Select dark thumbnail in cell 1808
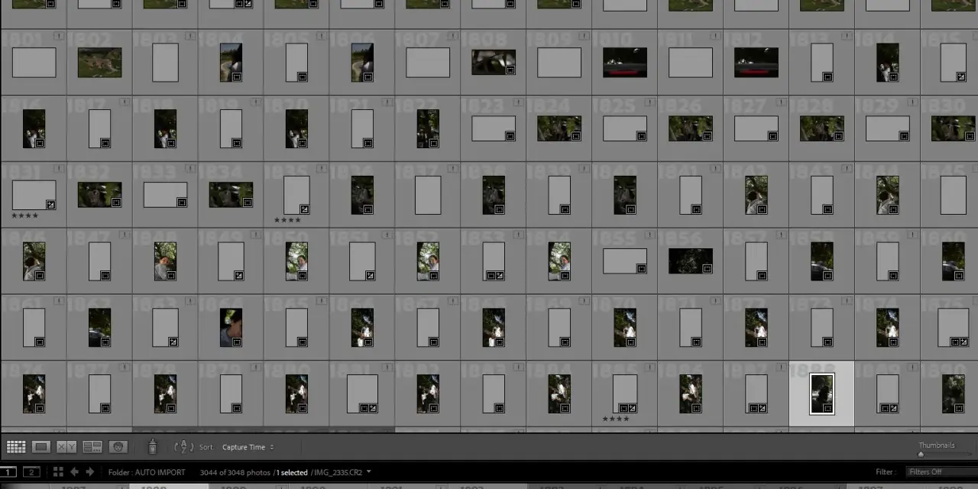This screenshot has width=978, height=489. click(494, 62)
